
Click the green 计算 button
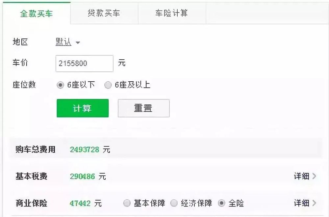point(83,108)
